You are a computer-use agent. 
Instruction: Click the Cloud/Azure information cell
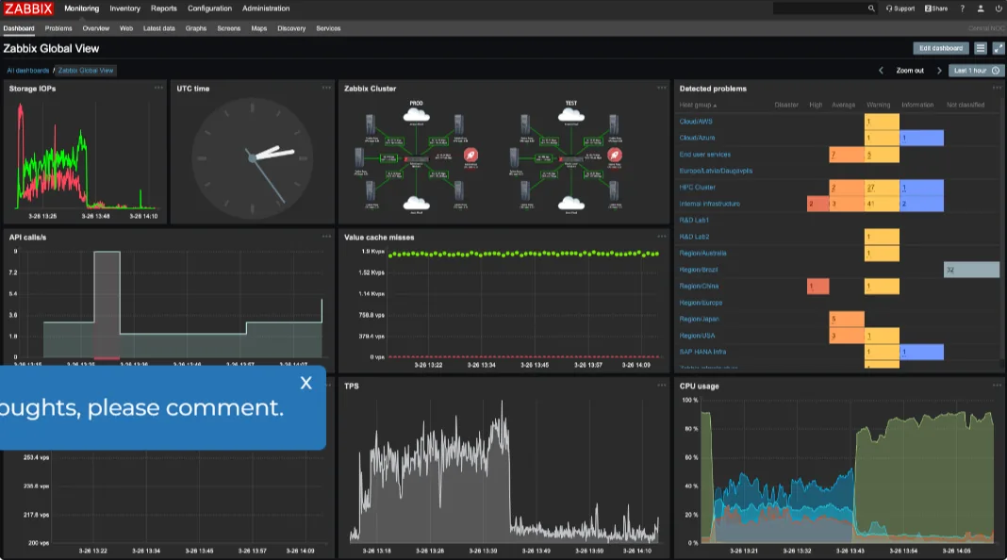(921, 138)
